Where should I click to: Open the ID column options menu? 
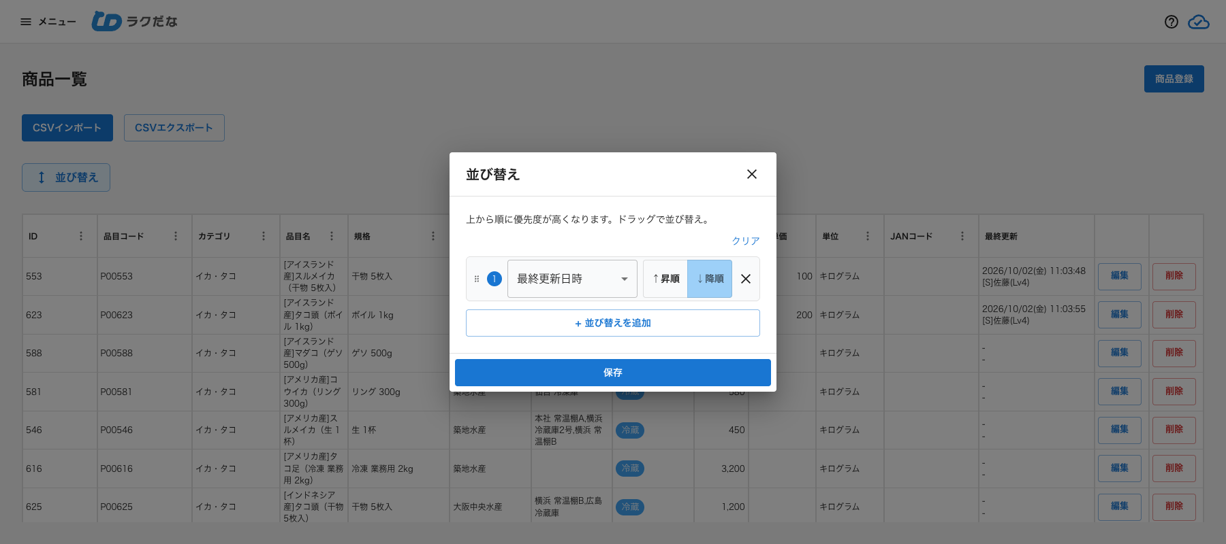[x=81, y=236]
